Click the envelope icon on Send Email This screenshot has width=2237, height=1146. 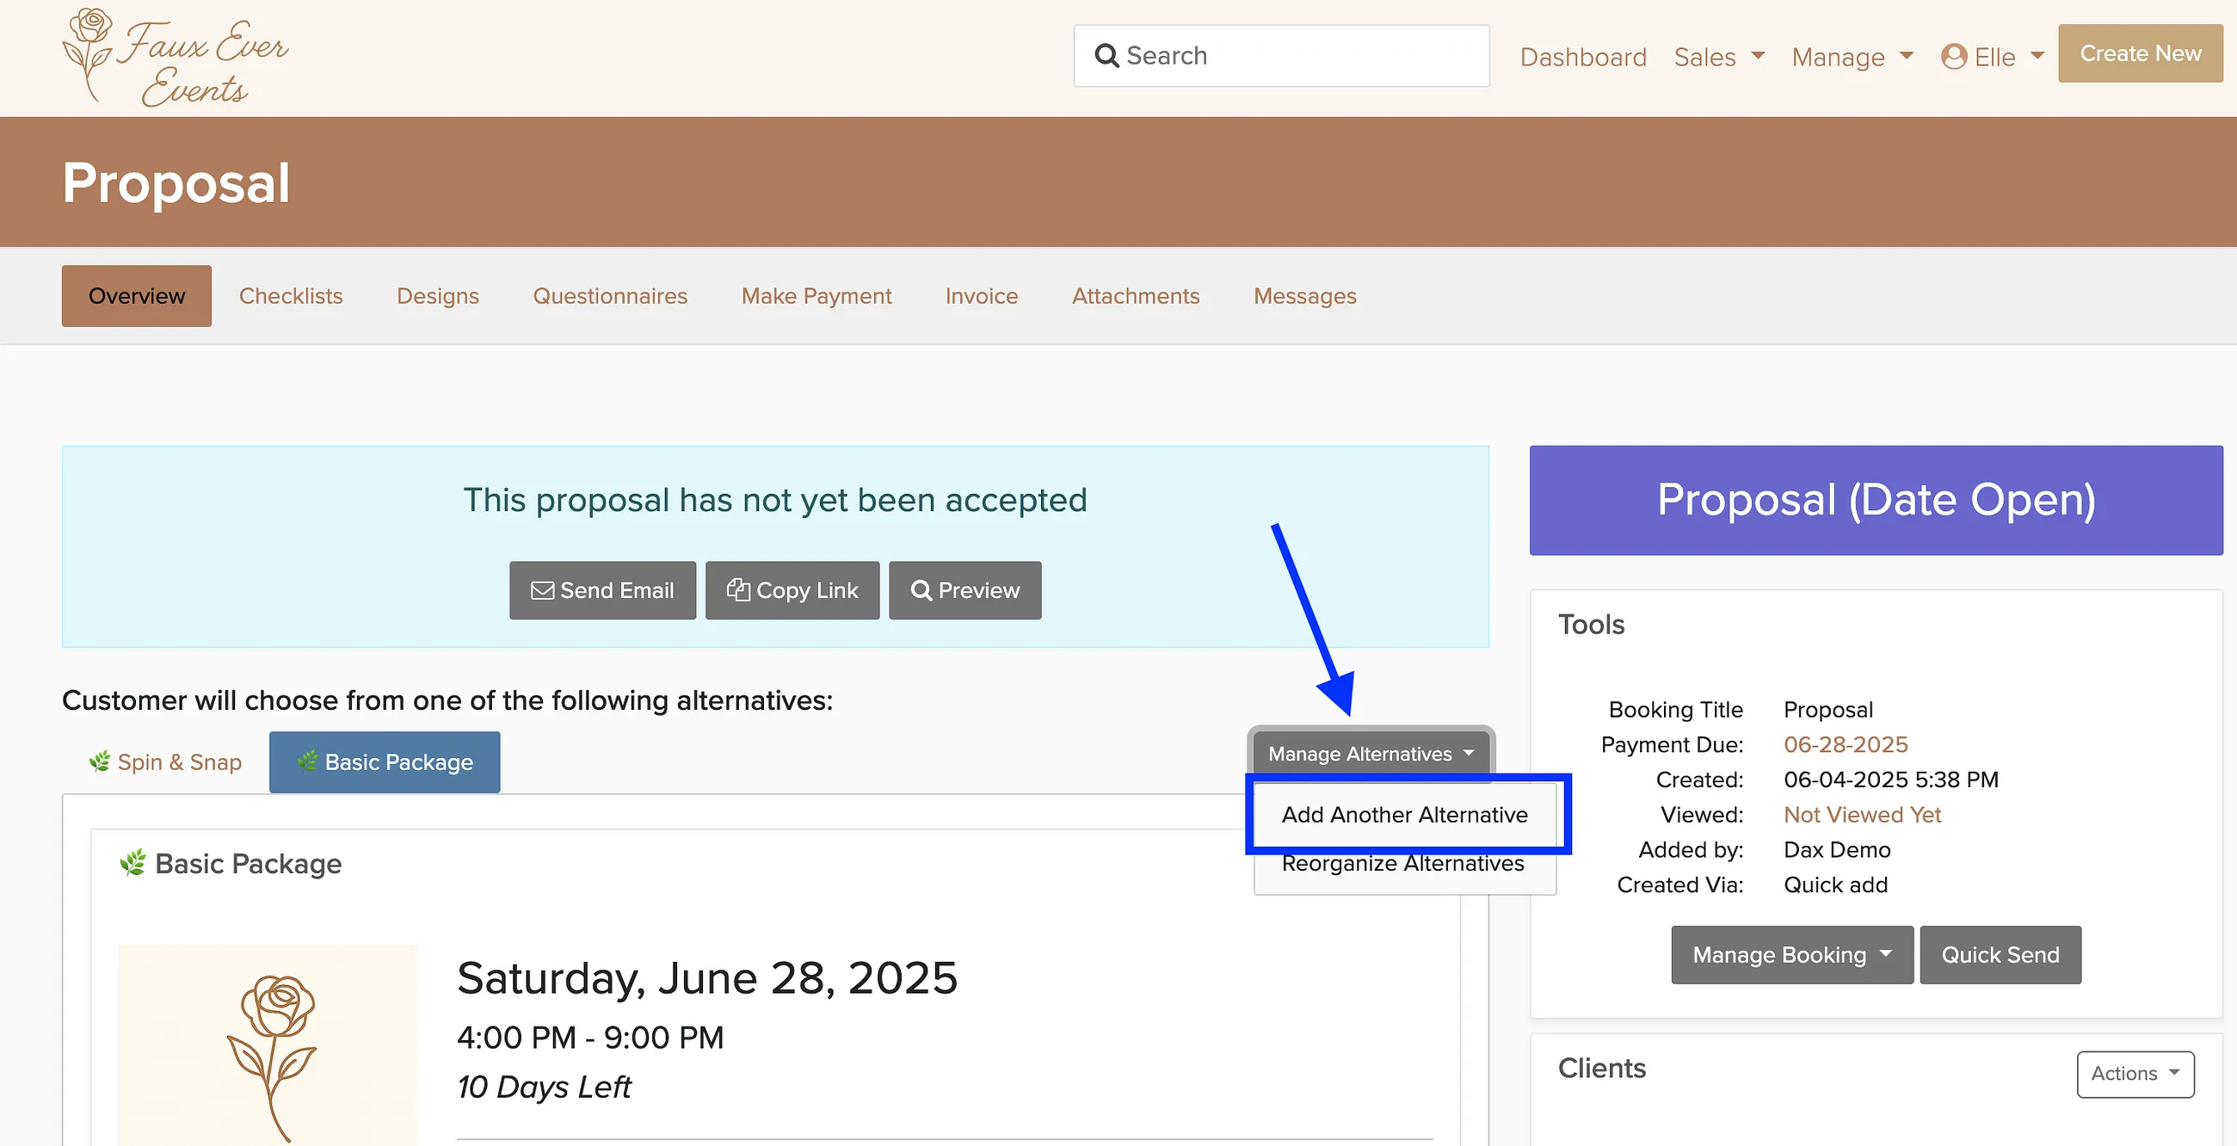click(543, 590)
